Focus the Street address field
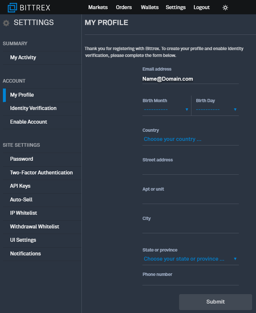Screen dimensions: 256x313 point(190,170)
